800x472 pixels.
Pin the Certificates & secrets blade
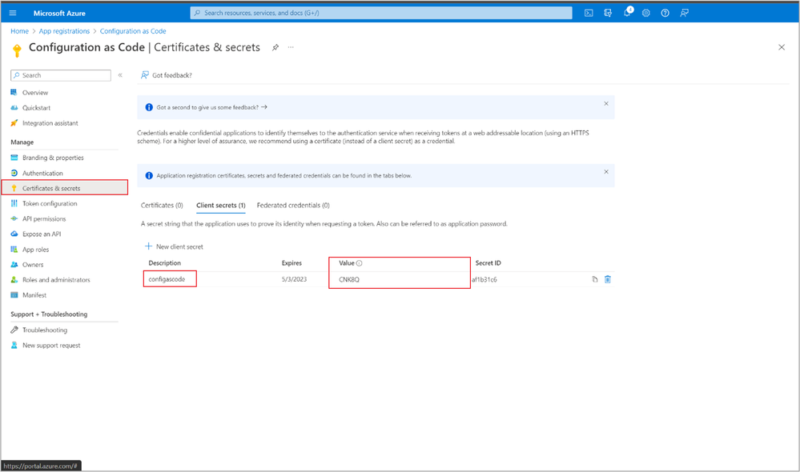click(x=275, y=47)
